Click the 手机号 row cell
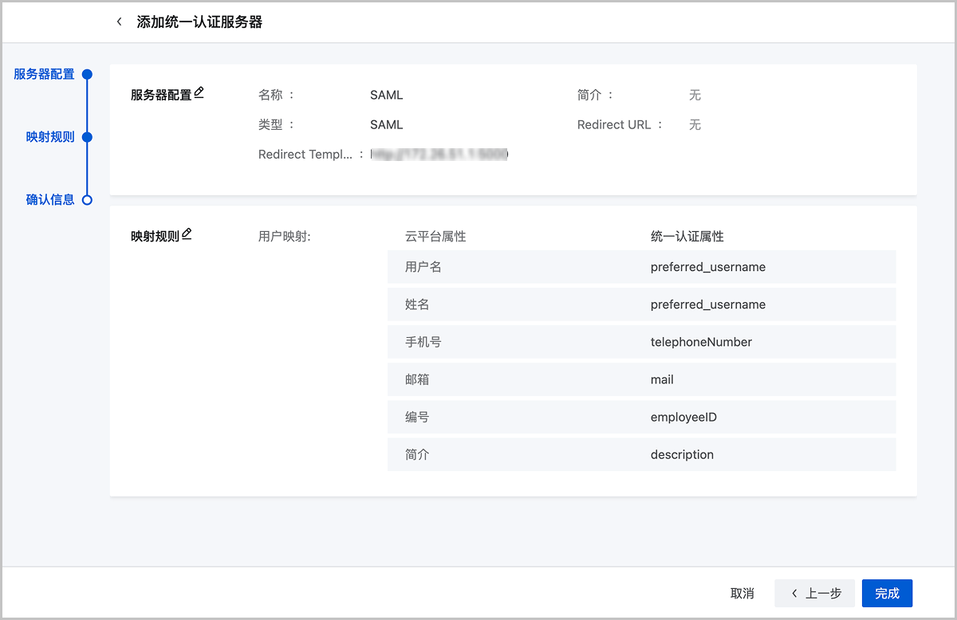This screenshot has height=620, width=957. click(x=423, y=342)
